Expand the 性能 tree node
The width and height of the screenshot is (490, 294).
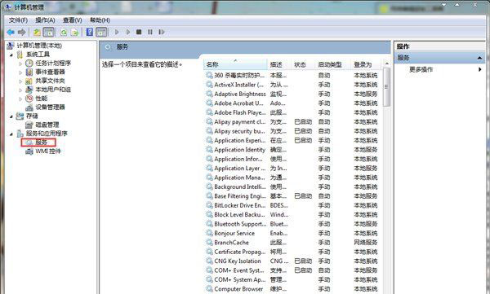20,99
